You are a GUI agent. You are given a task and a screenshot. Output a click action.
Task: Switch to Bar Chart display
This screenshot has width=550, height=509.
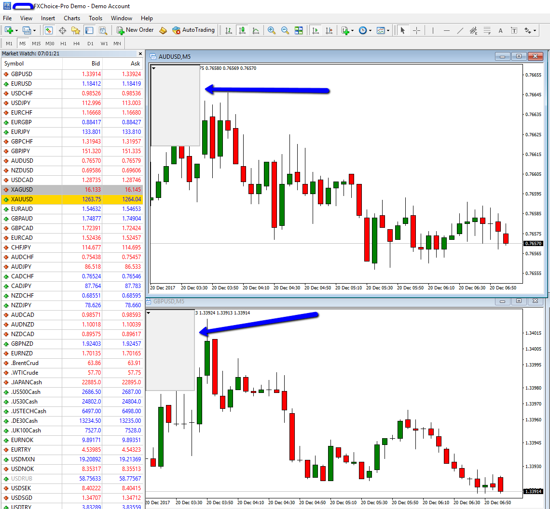click(229, 30)
